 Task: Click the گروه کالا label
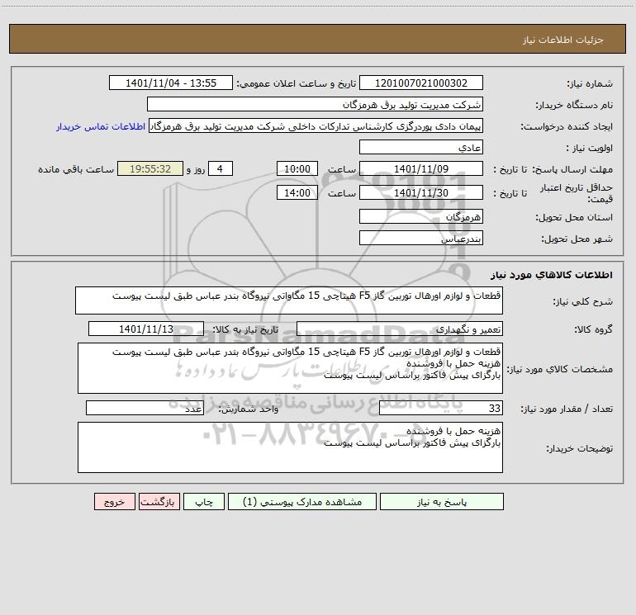coord(594,329)
